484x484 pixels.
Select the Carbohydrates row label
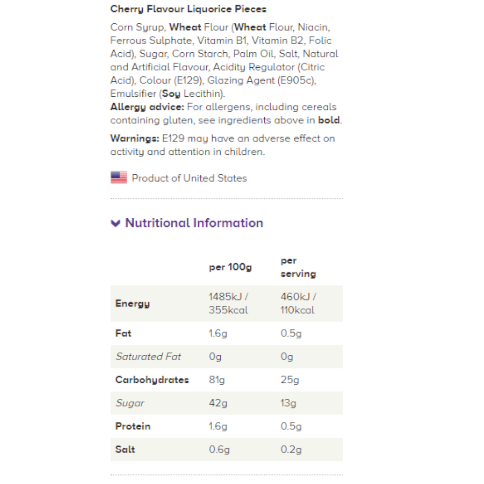click(152, 380)
